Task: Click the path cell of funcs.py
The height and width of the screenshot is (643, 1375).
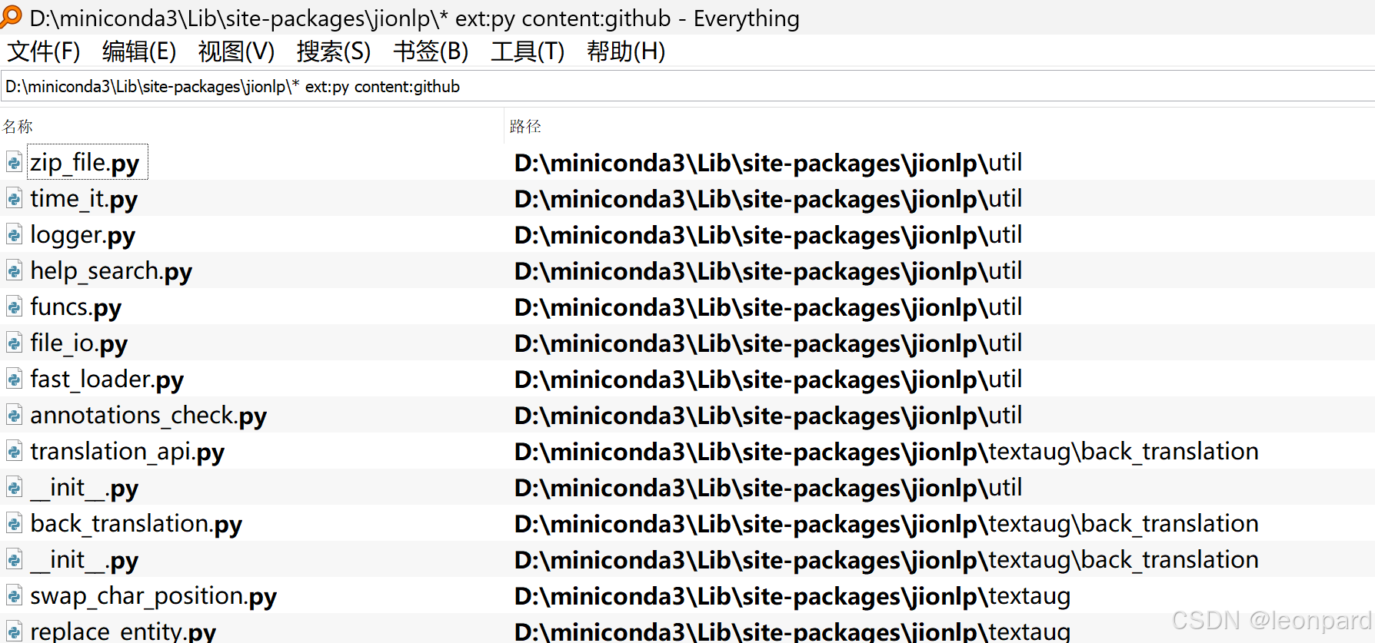Action: [x=768, y=307]
